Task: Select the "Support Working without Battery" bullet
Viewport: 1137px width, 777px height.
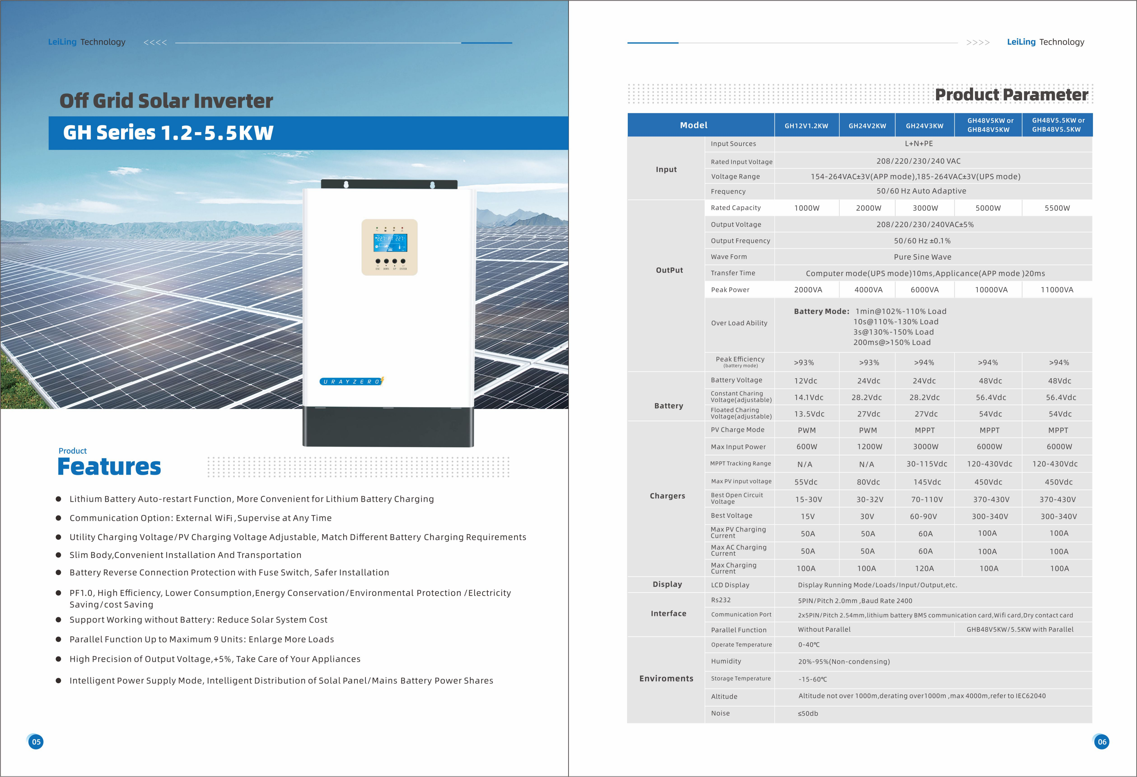Action: coord(199,620)
